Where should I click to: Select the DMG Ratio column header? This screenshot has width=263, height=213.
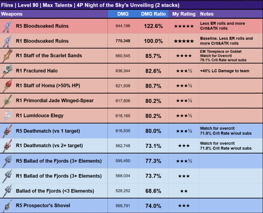pos(153,14)
